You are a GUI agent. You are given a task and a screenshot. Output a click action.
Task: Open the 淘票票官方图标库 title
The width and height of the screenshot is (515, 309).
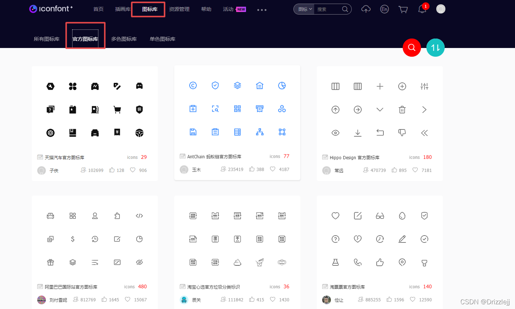point(347,287)
